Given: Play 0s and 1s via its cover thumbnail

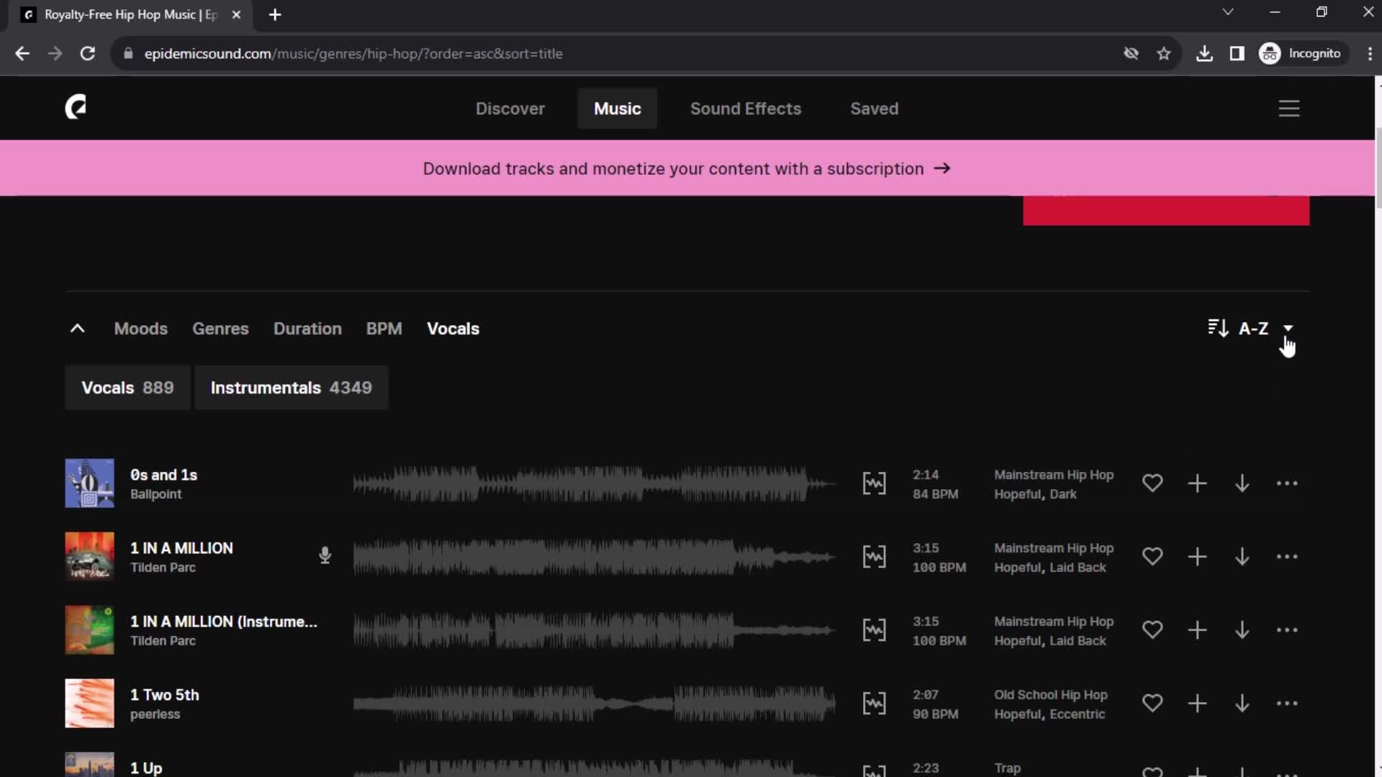Looking at the screenshot, I should (x=89, y=483).
